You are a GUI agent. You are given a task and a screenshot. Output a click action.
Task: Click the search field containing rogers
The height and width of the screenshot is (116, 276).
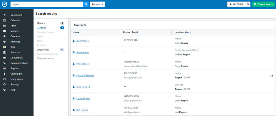(x=47, y=4)
